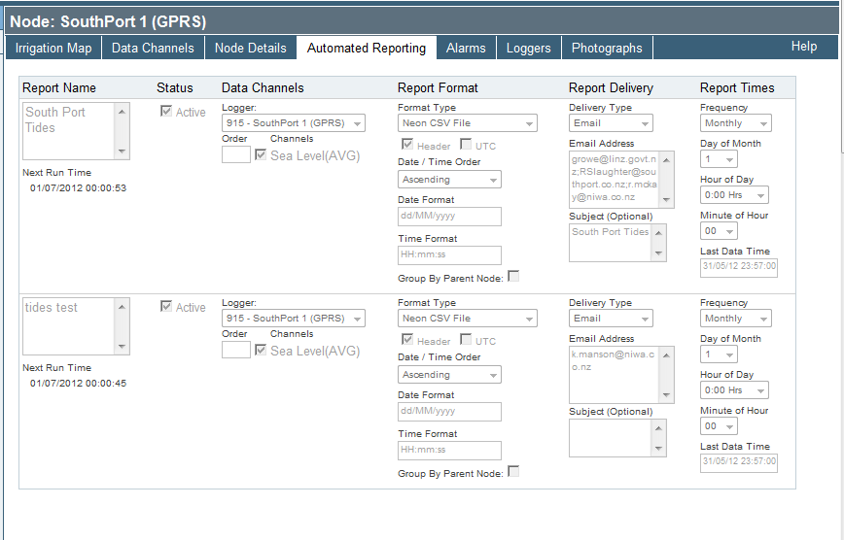
Task: Click the Order field in first report
Action: pyautogui.click(x=235, y=154)
